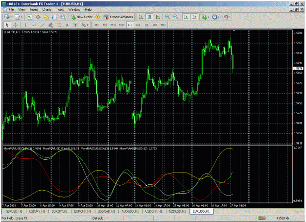This screenshot has height=222, width=306.
Task: Click the connection status bars icon
Action: [x=262, y=218]
